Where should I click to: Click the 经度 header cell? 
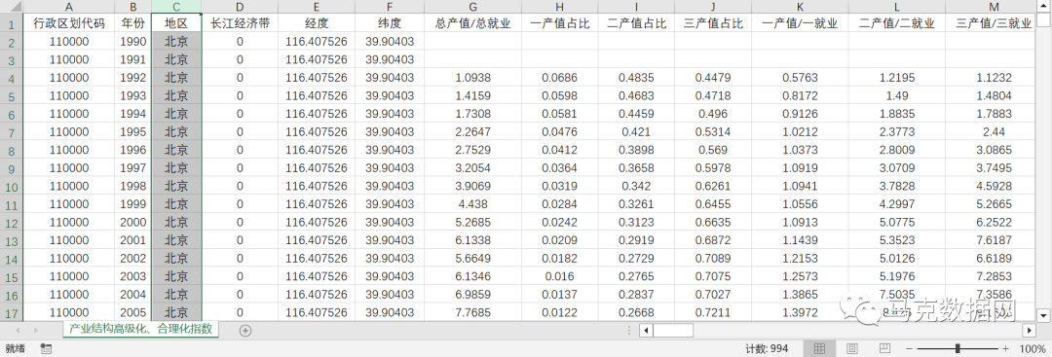coord(316,23)
